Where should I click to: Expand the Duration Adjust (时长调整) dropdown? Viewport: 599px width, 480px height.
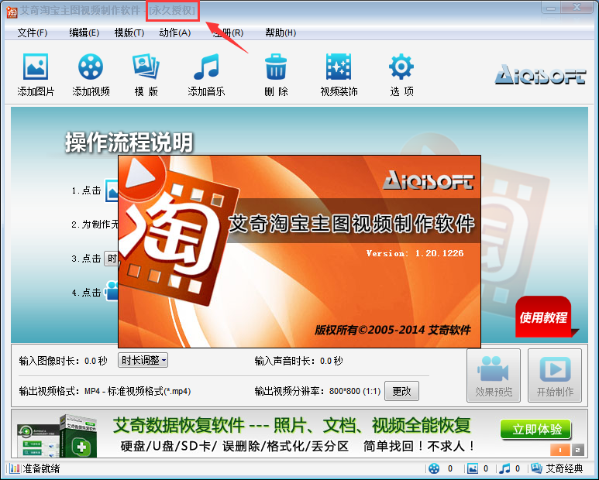(143, 360)
